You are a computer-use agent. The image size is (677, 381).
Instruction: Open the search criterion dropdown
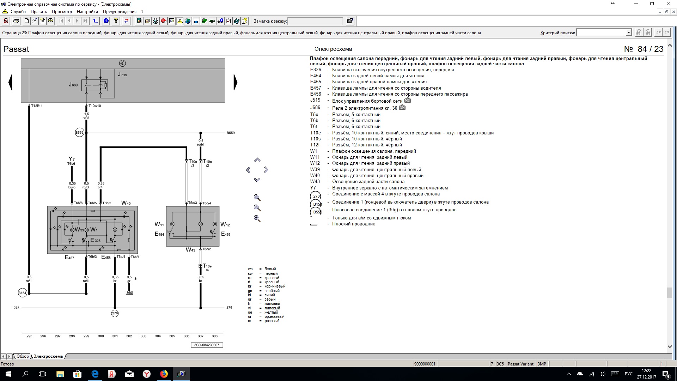tap(628, 32)
